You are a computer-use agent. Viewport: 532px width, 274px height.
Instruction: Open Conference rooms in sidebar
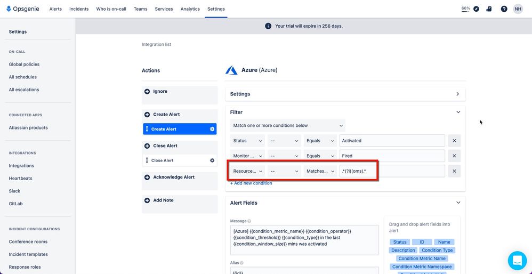(x=28, y=242)
